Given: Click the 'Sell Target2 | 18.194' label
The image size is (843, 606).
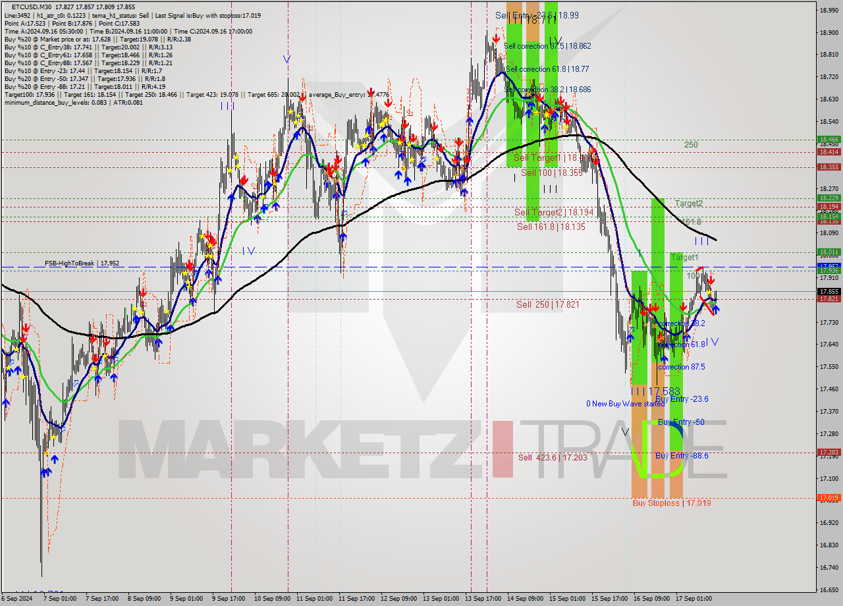Looking at the screenshot, I should 554,212.
